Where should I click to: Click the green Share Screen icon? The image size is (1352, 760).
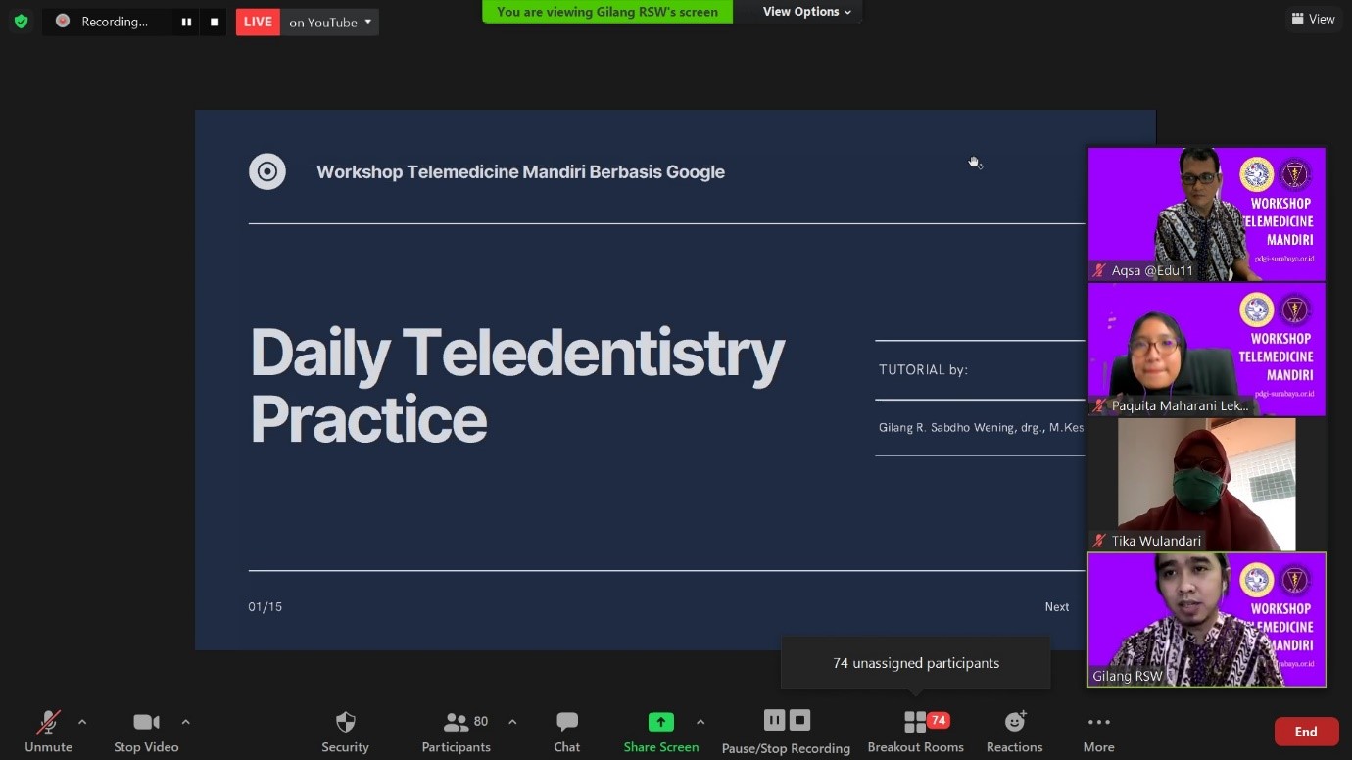pyautogui.click(x=661, y=722)
